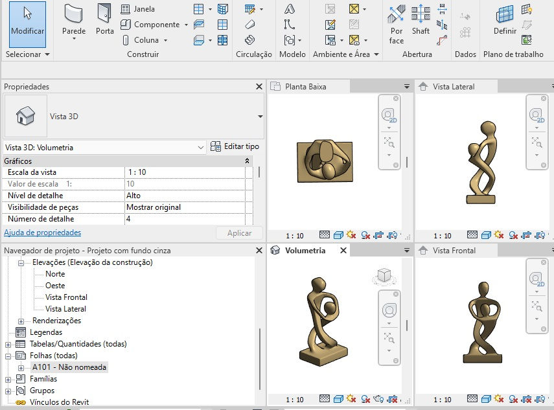Pick the model line tool in Modelo
This screenshot has width=554, height=410.
click(290, 25)
